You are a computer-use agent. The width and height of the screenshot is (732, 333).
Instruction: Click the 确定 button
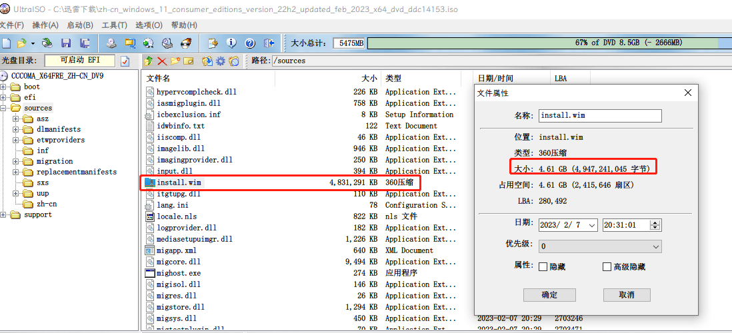click(x=549, y=295)
